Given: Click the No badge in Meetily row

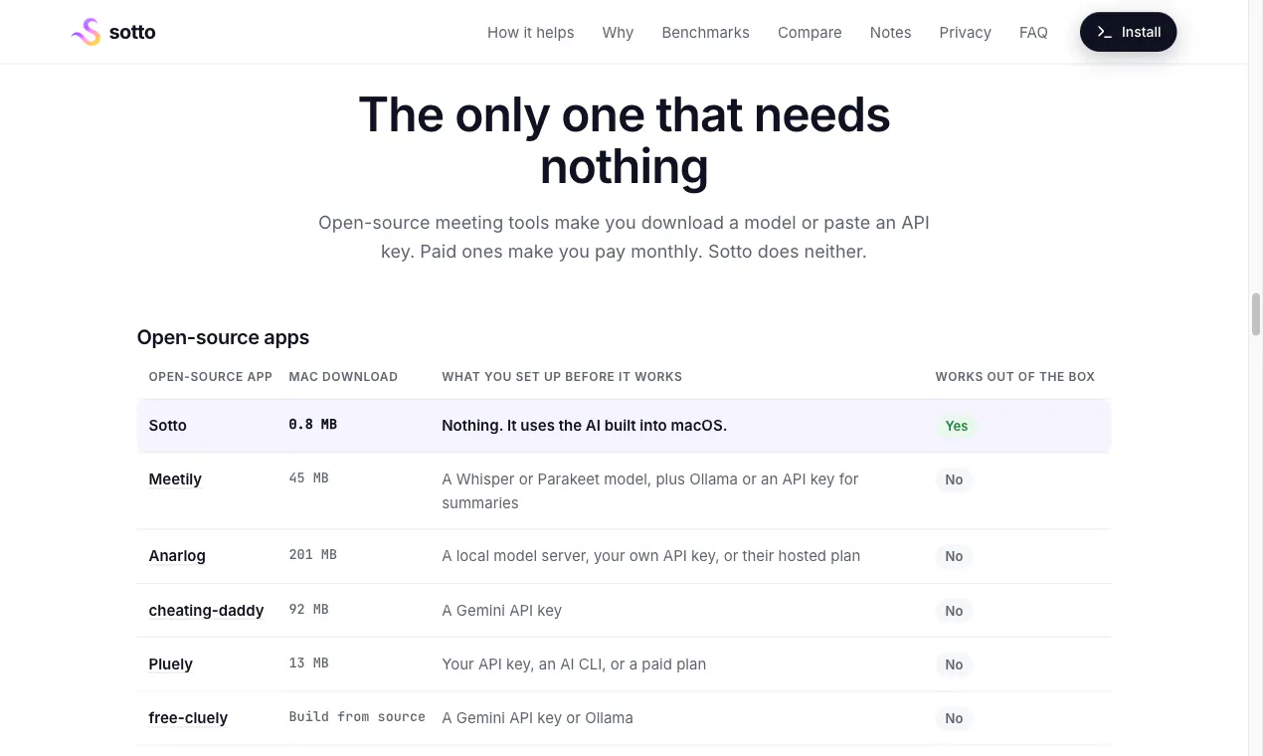Looking at the screenshot, I should point(954,479).
